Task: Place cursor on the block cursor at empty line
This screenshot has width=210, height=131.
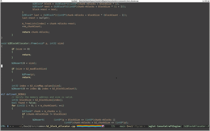Action: point(2,66)
